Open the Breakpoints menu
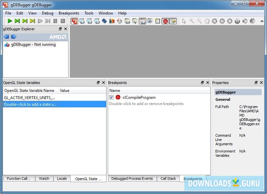This screenshot has height=194, width=267. 69,13
